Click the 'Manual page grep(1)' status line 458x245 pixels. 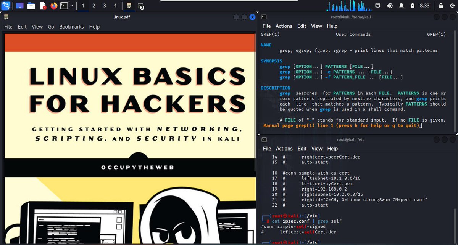(x=341, y=125)
